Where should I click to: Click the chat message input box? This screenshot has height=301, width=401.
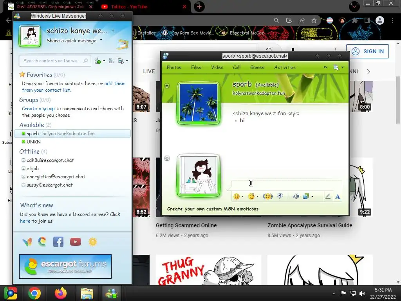[286, 185]
